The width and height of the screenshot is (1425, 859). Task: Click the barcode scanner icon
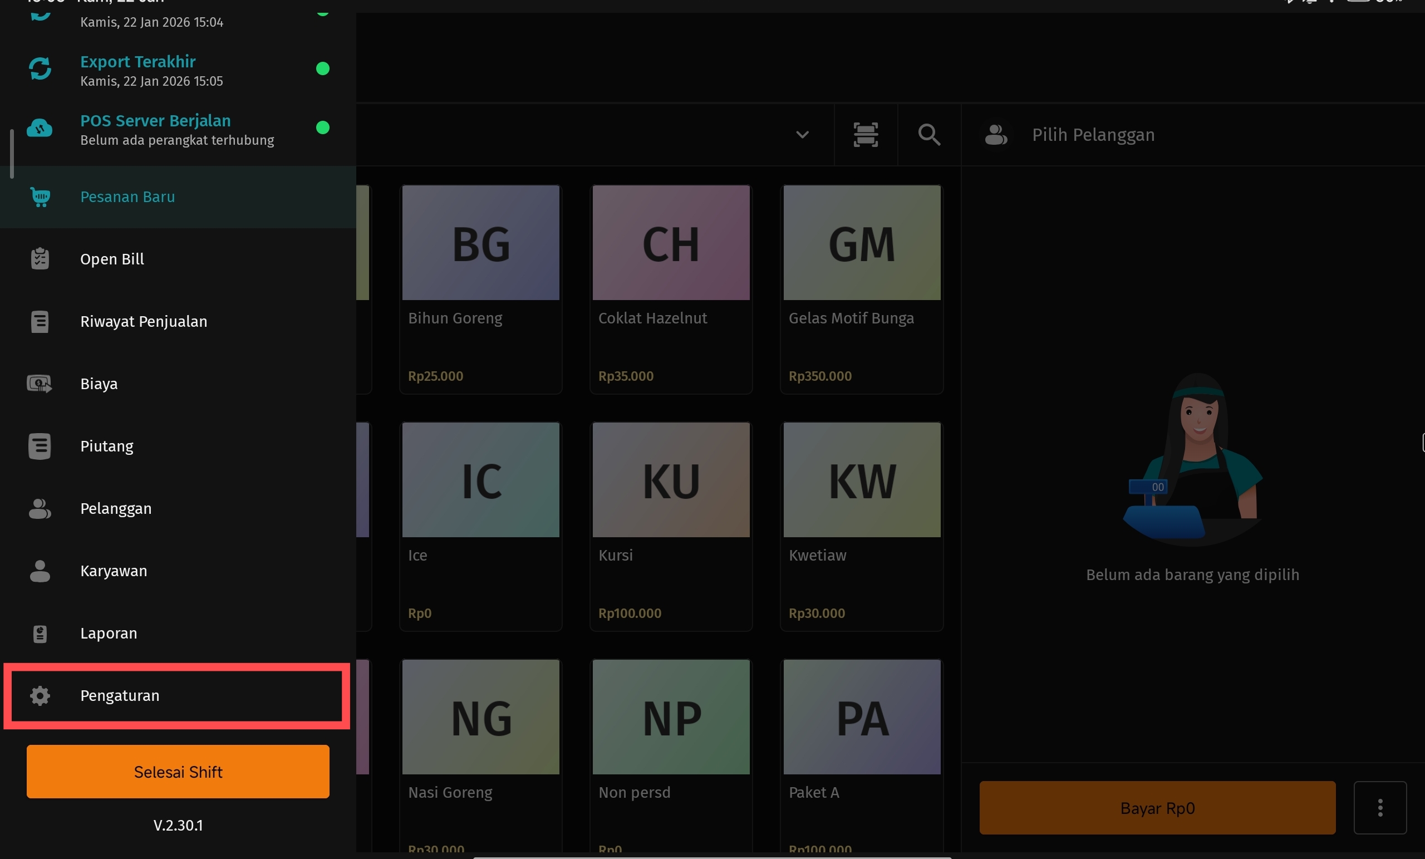point(866,135)
